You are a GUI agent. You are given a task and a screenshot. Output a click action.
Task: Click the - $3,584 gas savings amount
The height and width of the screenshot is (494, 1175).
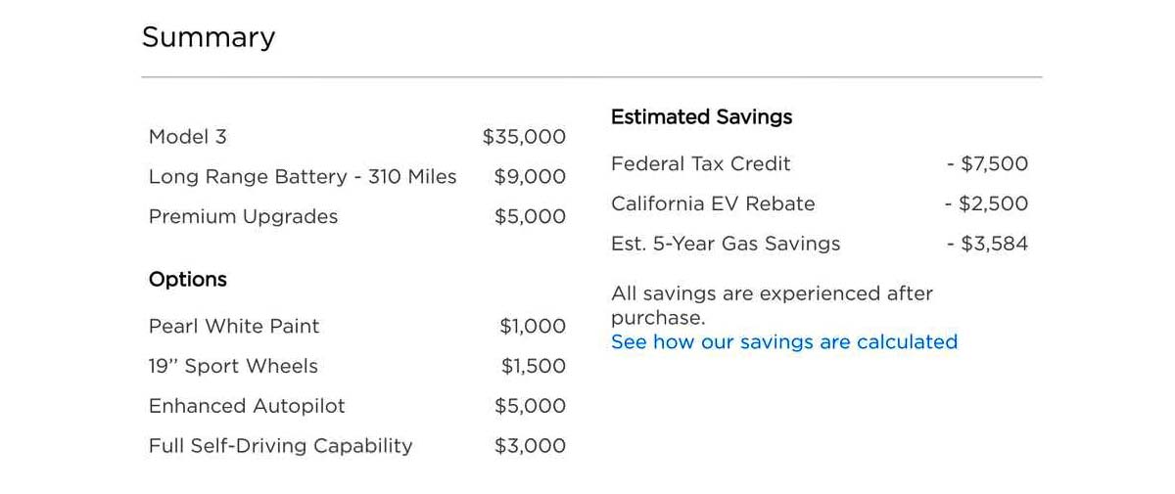click(987, 245)
